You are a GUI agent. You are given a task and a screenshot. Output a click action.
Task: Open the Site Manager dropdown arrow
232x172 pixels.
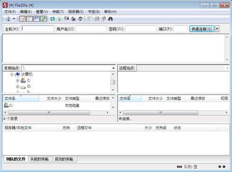click(14, 19)
